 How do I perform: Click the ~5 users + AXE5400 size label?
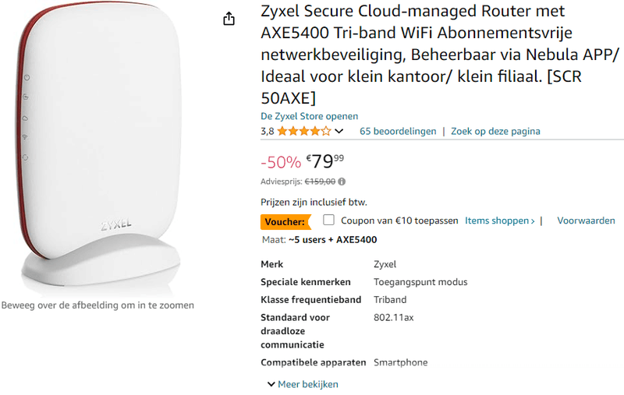(x=332, y=240)
